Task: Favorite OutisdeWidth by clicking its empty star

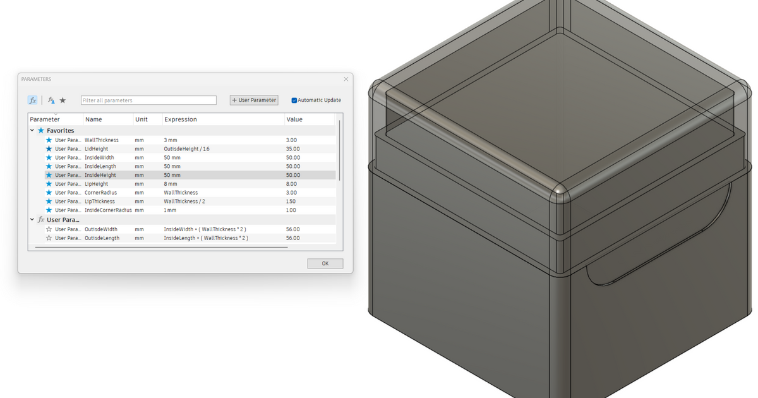Action: [x=49, y=229]
